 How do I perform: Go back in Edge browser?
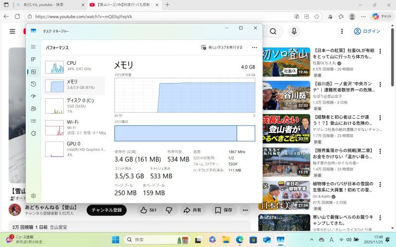tap(6, 17)
